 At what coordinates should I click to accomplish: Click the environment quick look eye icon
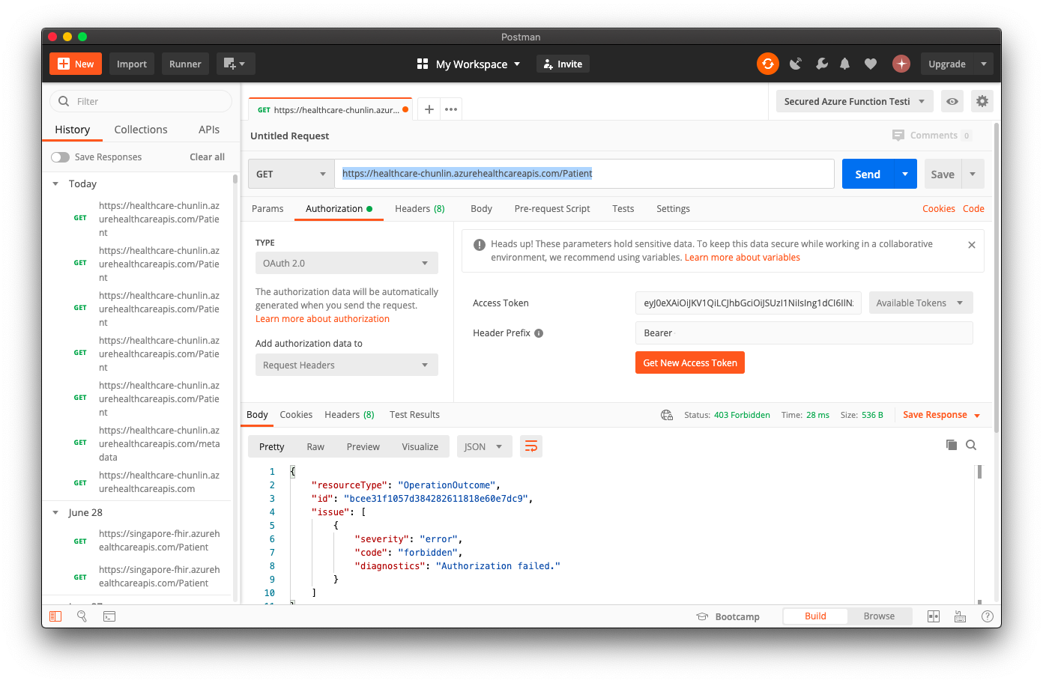click(x=952, y=101)
